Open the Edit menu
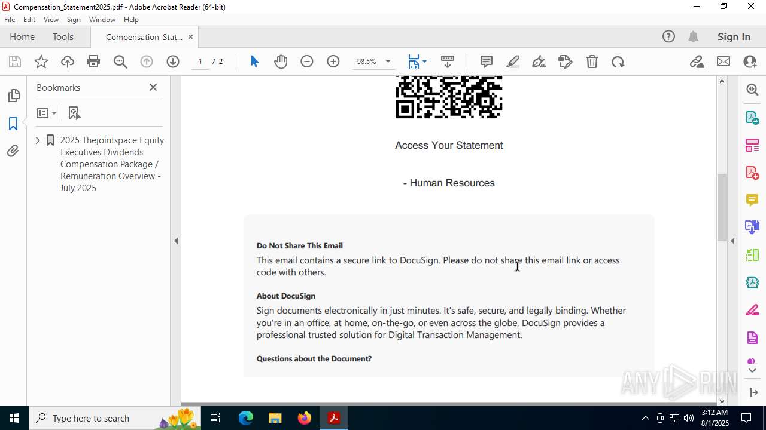 click(x=29, y=20)
